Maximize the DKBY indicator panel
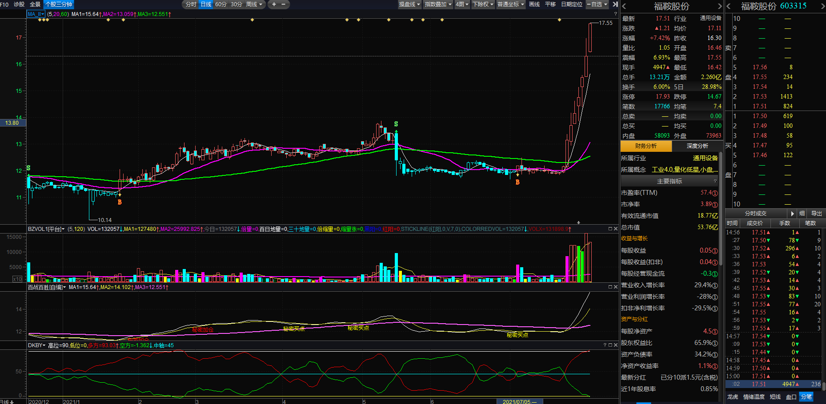Screen dimensions: 826x404 tap(610, 345)
